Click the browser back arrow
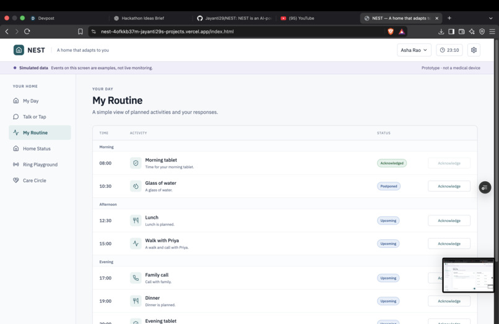Screen dimensions: 499x324 click(7, 32)
